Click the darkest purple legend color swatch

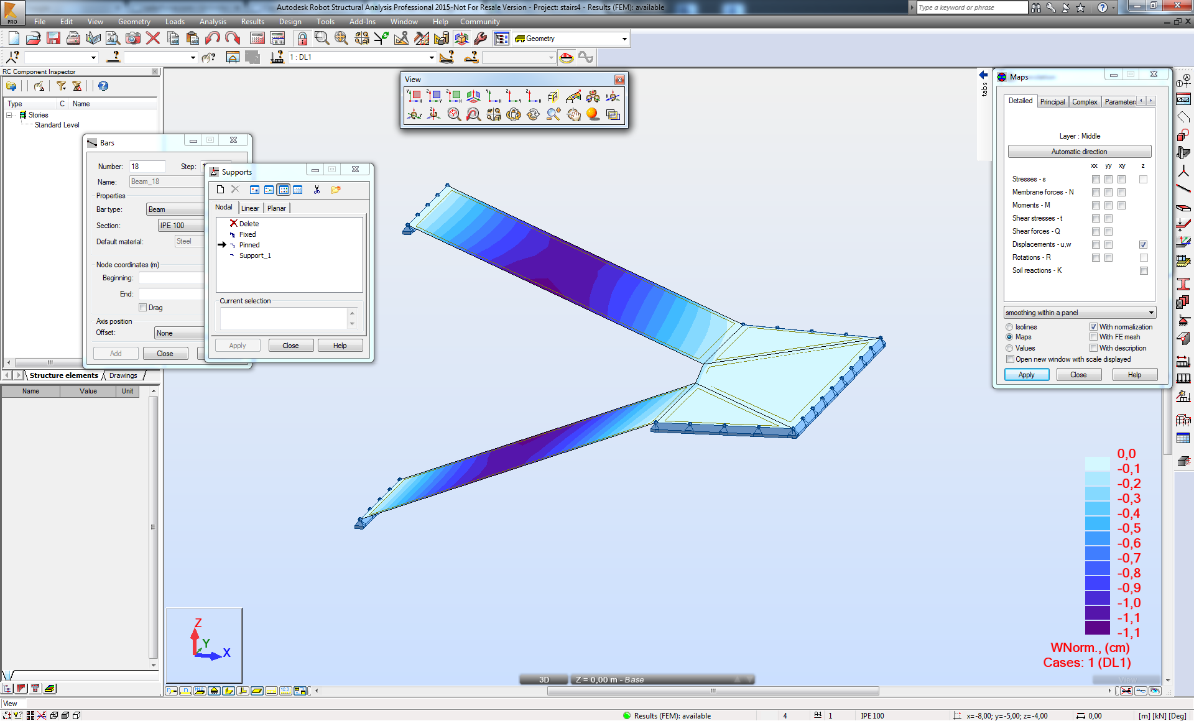[1097, 628]
